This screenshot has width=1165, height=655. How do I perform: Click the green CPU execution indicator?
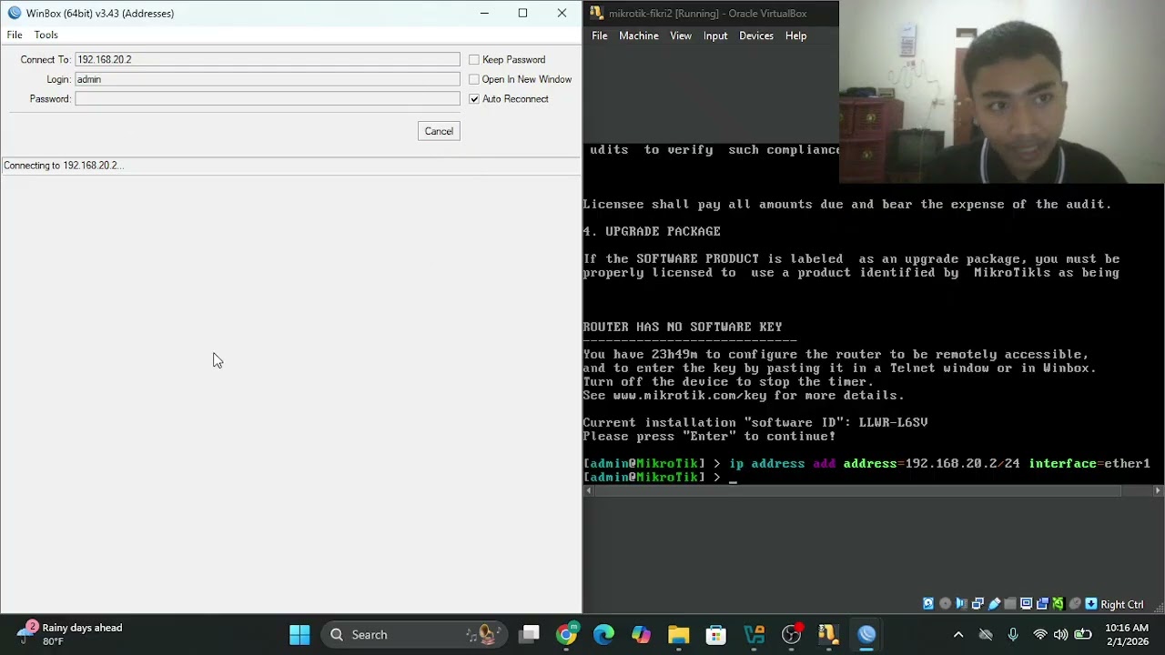click(x=1058, y=604)
